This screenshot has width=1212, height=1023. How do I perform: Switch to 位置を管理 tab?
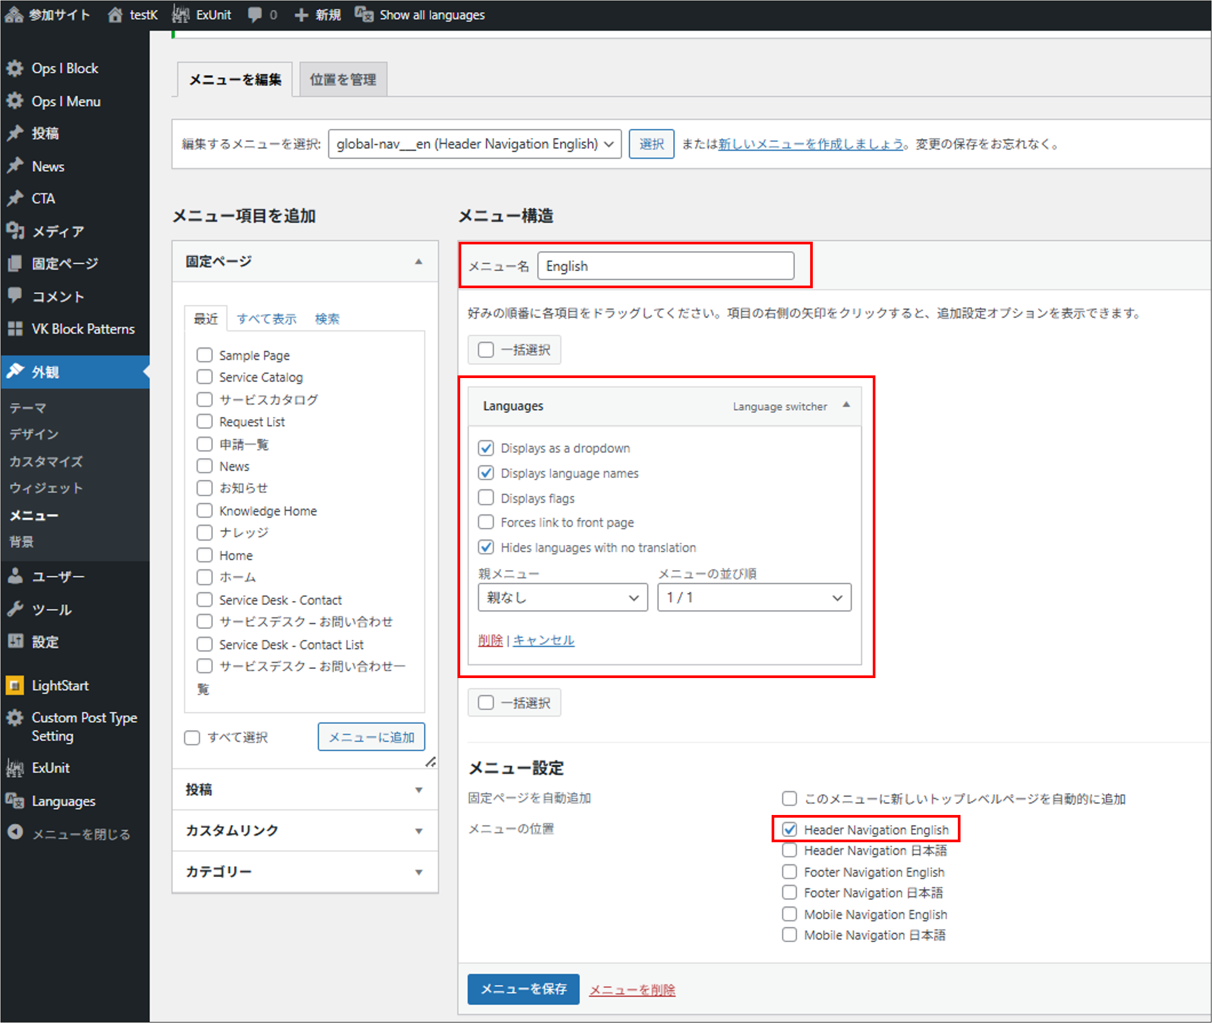pos(343,80)
